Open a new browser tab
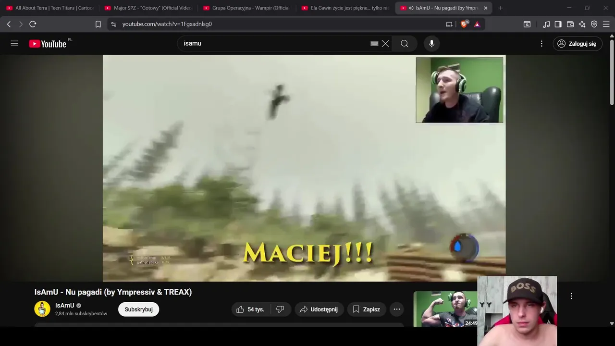This screenshot has width=615, height=346. click(x=501, y=8)
